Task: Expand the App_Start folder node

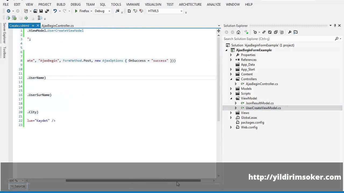Action: click(231, 69)
